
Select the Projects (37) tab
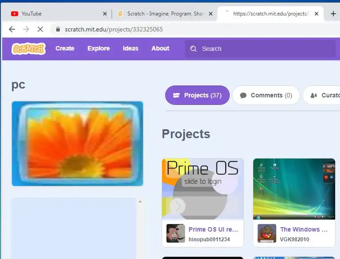coord(197,95)
